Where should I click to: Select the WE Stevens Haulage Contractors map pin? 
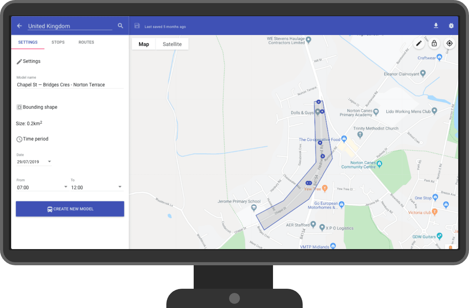click(308, 40)
